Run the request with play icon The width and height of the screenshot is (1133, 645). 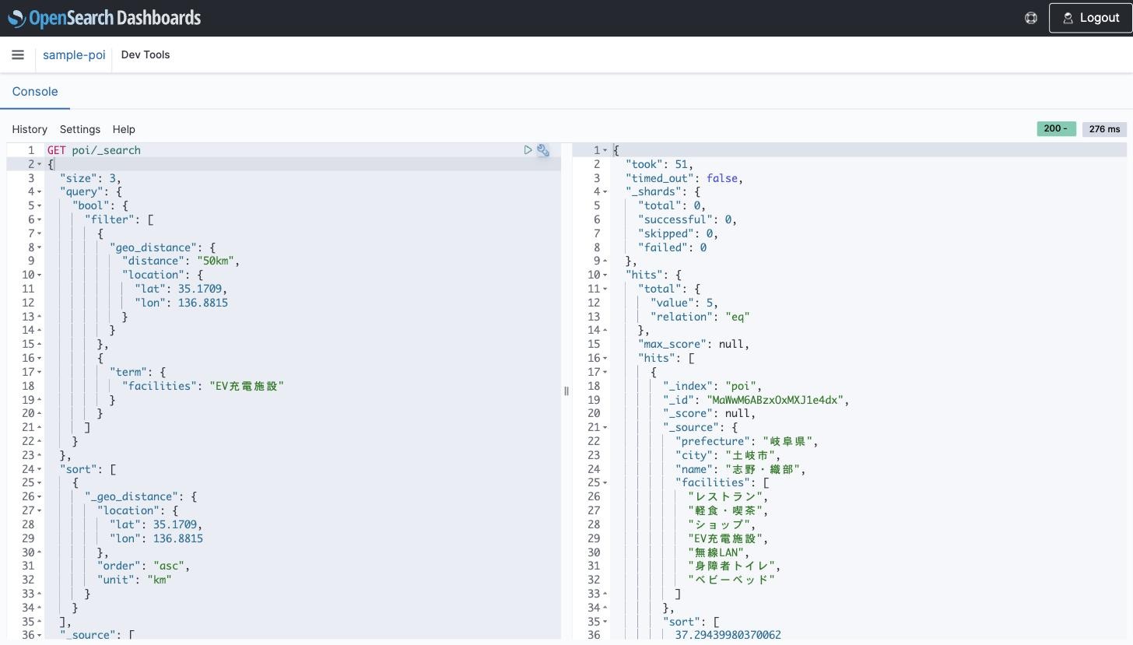(528, 150)
